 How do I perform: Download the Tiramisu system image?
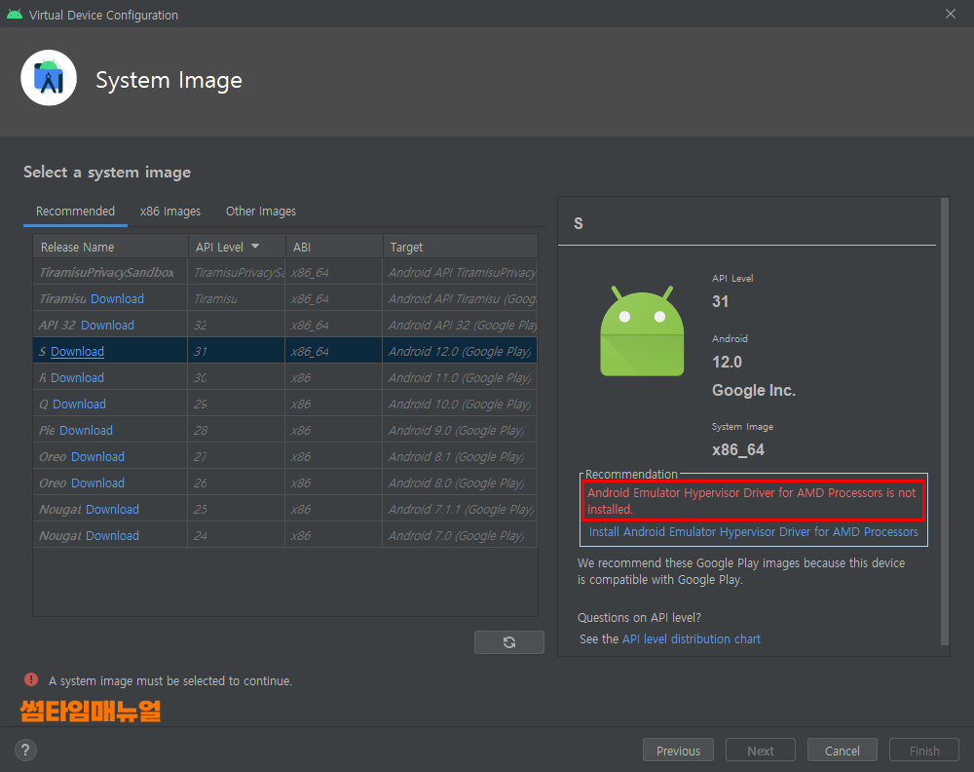point(117,299)
